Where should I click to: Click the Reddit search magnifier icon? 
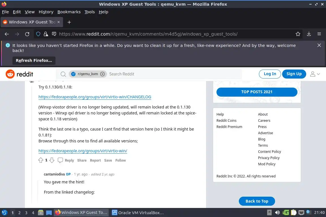(63, 74)
